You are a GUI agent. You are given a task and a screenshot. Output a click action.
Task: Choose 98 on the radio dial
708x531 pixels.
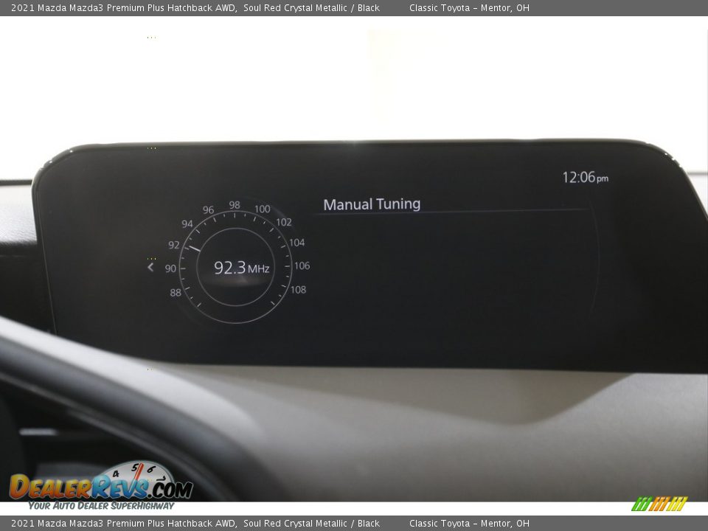[x=235, y=205]
